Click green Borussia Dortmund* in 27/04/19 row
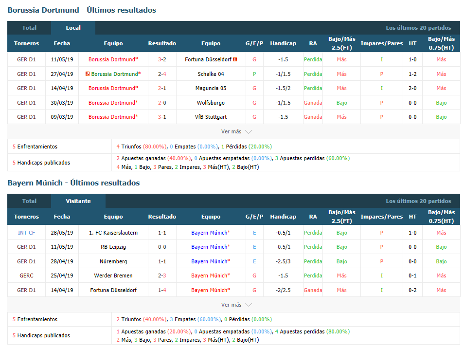This screenshot has height=349, width=464. 116,74
